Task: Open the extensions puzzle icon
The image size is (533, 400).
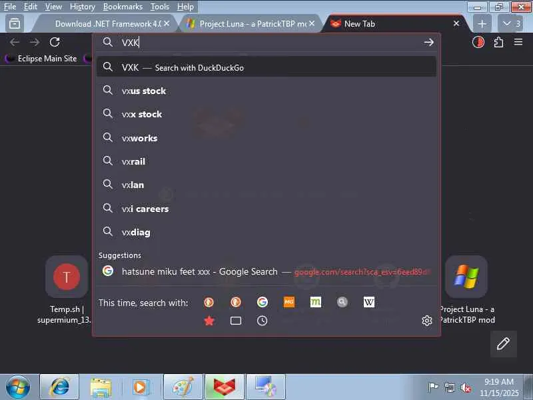Action: 498,42
